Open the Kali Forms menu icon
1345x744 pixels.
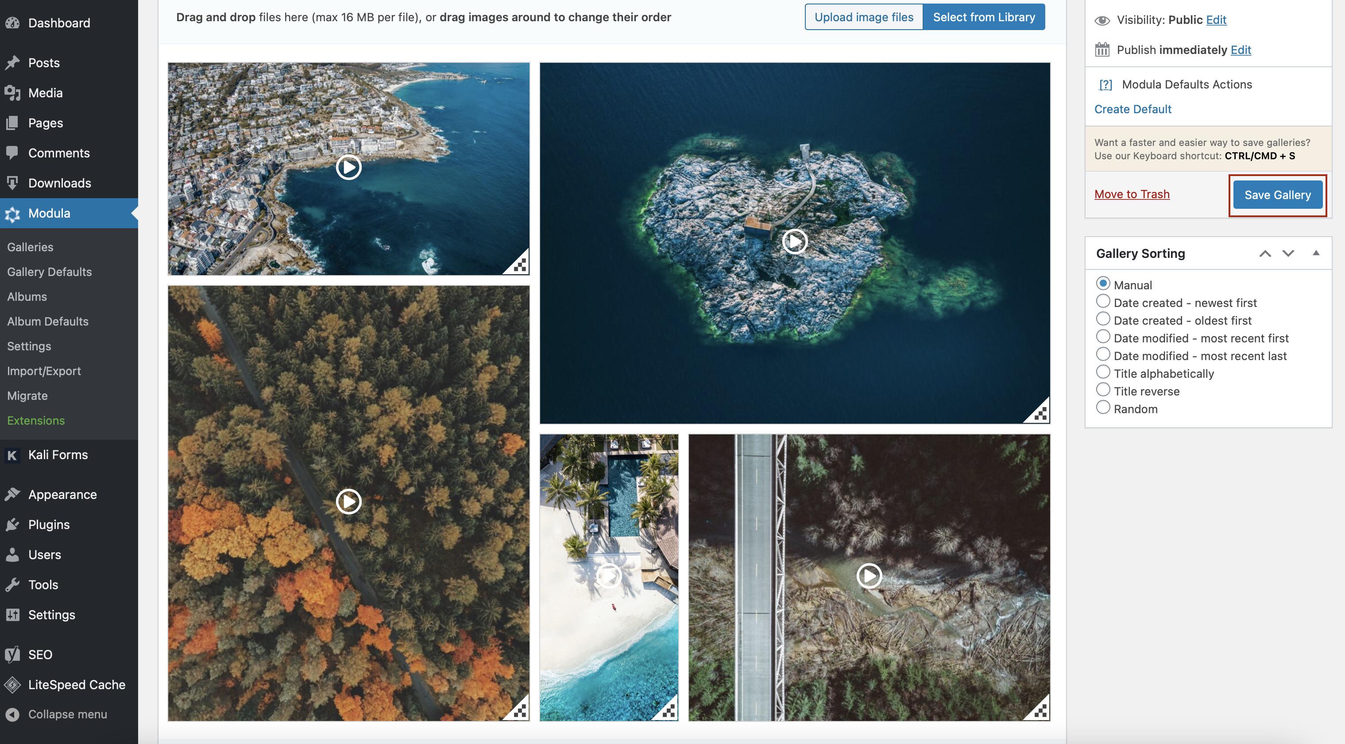tap(12, 455)
